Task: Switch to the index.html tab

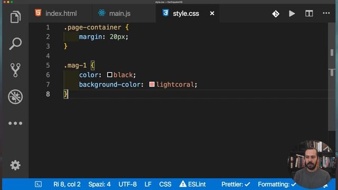Action: pos(60,13)
